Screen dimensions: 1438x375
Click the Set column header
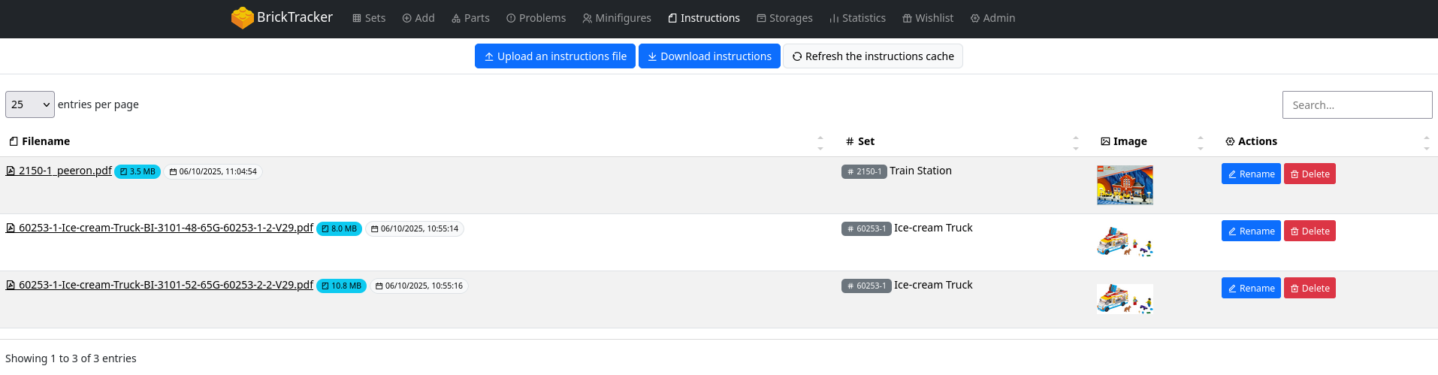click(x=860, y=141)
